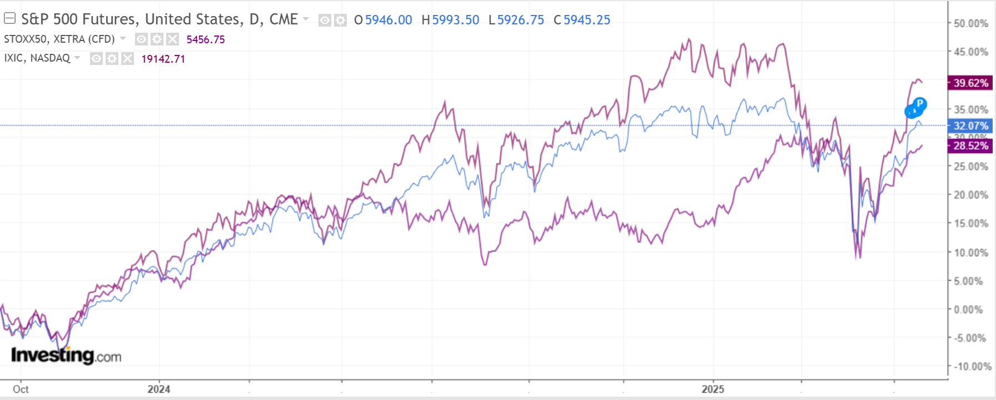Toggle visibility of S&P 500 Futures series
996x400 pixels.
(325, 21)
